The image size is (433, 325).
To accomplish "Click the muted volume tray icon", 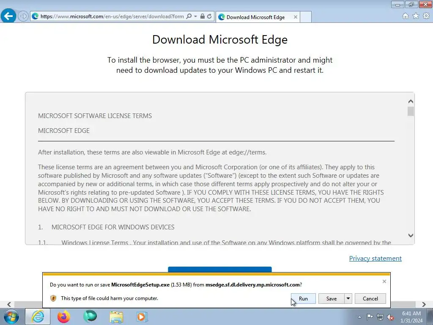I will tap(390, 317).
